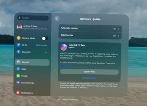Open the Beta Updates row
Viewport: 147px width, 106px height.
click(x=90, y=36)
